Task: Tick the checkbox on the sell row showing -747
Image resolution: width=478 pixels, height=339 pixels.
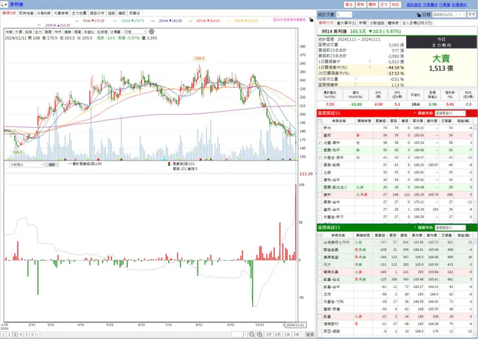Action: 320,242
